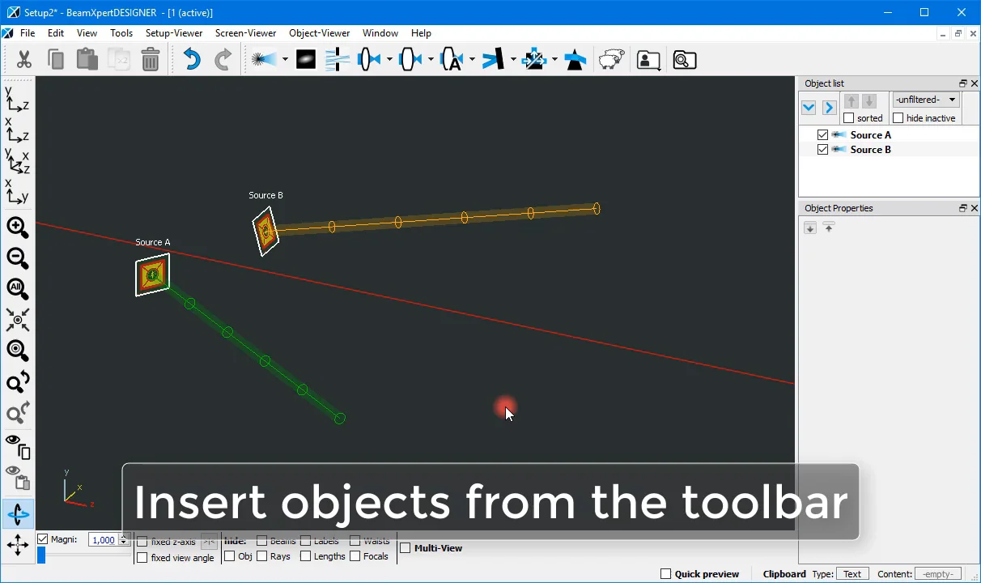Open the -unfiltered- filter dropdown
Viewport: 981px width, 583px height.
point(926,100)
